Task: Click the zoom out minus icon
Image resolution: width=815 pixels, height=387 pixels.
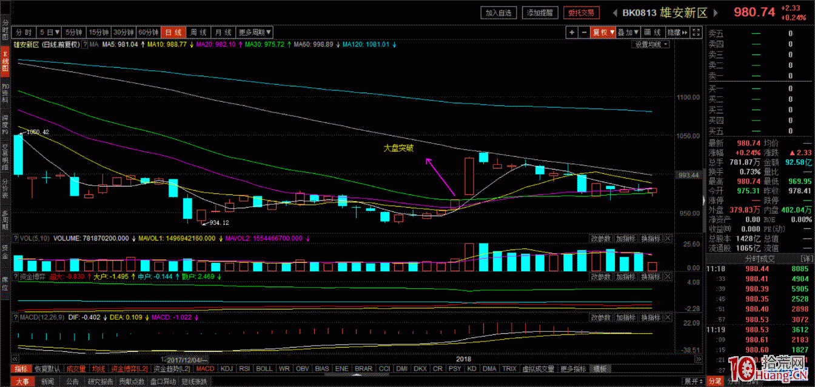Action: (x=583, y=32)
